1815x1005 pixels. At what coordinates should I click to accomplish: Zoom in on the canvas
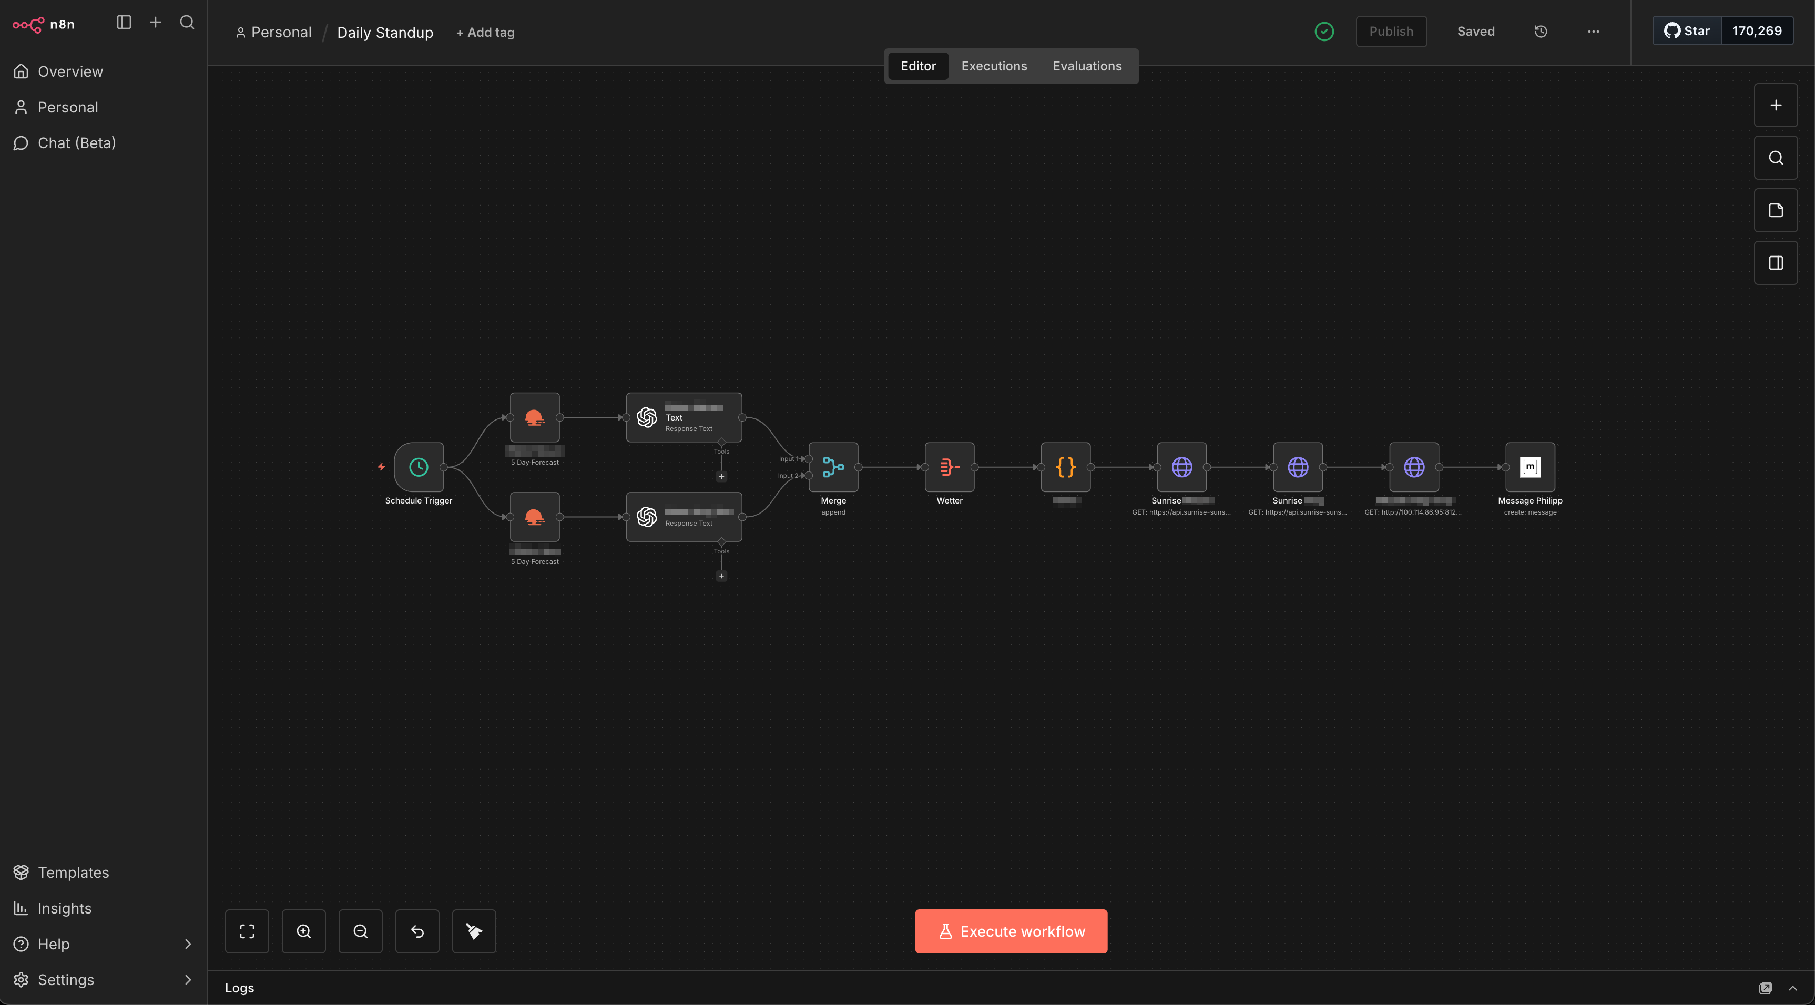click(x=304, y=931)
